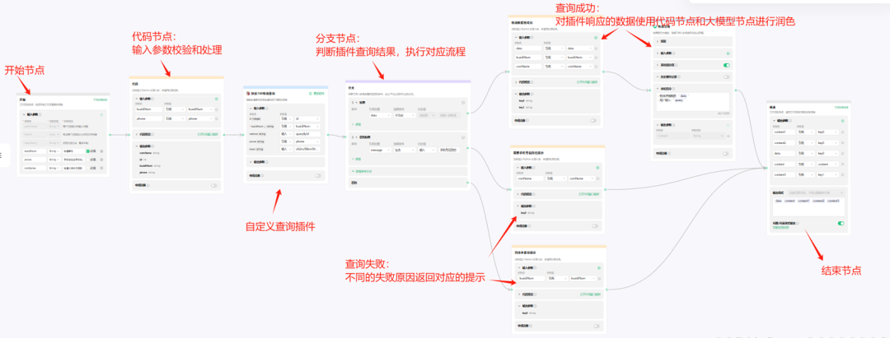This screenshot has height=338, width=890.
Task: Click add-input plus icon in 代码 node
Action: point(216,99)
